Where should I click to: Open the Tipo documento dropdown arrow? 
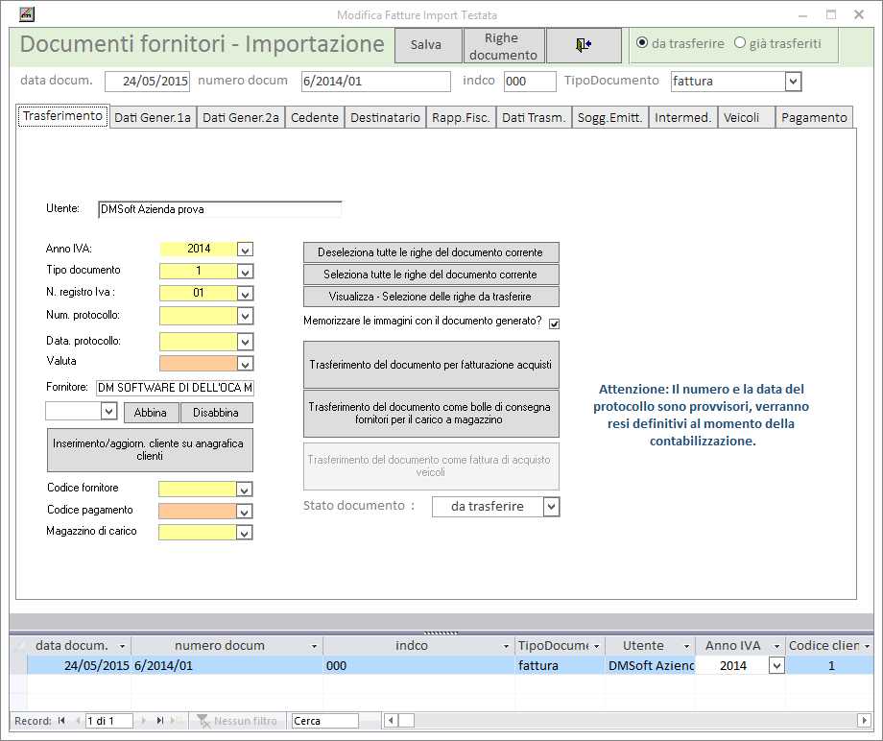coord(245,272)
